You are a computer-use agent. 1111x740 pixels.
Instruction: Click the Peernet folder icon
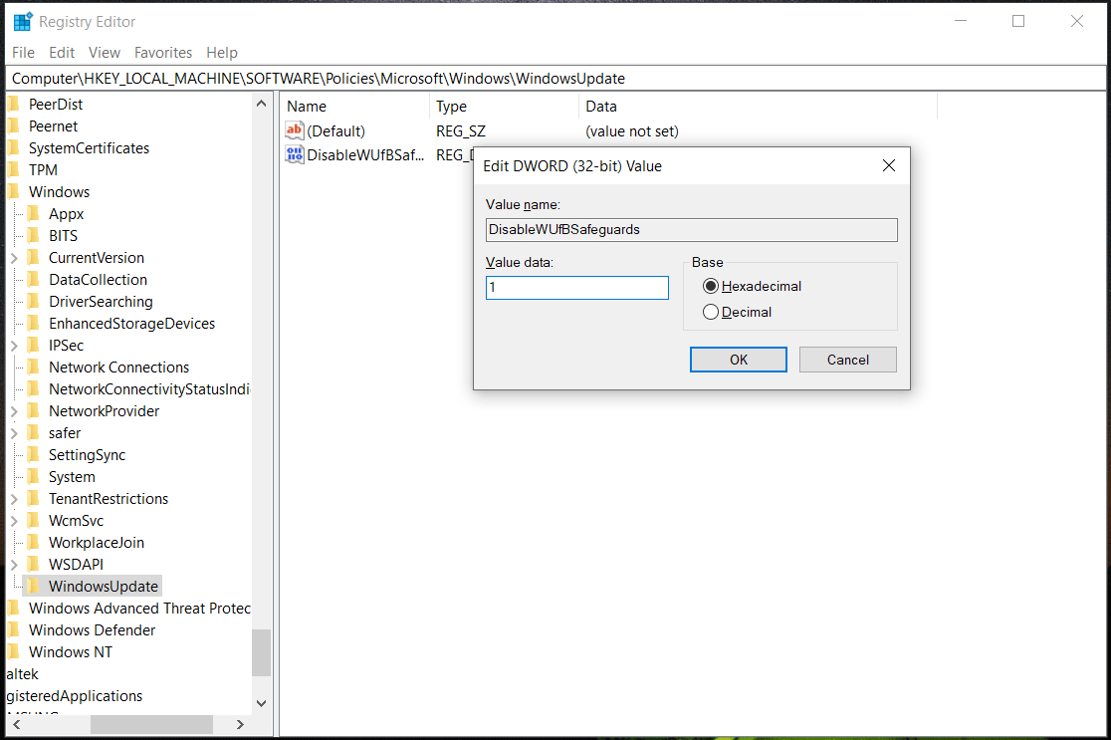coord(13,126)
